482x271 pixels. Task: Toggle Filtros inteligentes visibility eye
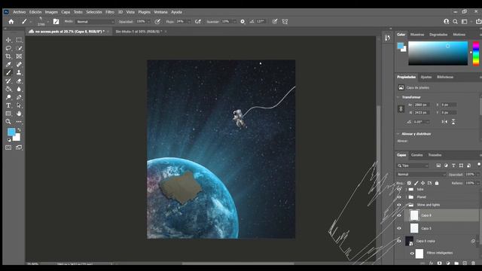click(412, 254)
